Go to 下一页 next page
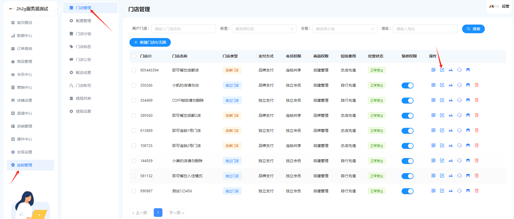The image size is (514, 219). (176, 213)
